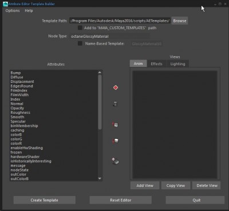Click the attribute list scroll down arrow
Screen dimensions: 229x211
[100, 178]
